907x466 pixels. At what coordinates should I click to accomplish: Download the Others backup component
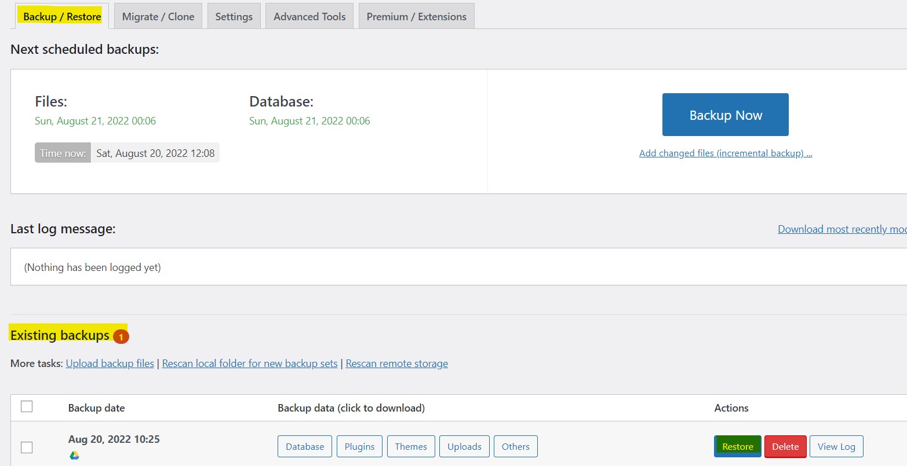[x=515, y=446]
